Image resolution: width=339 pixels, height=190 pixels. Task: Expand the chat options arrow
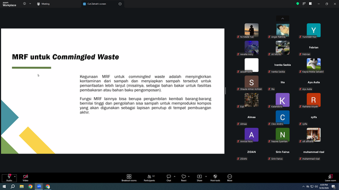[x=174, y=176]
